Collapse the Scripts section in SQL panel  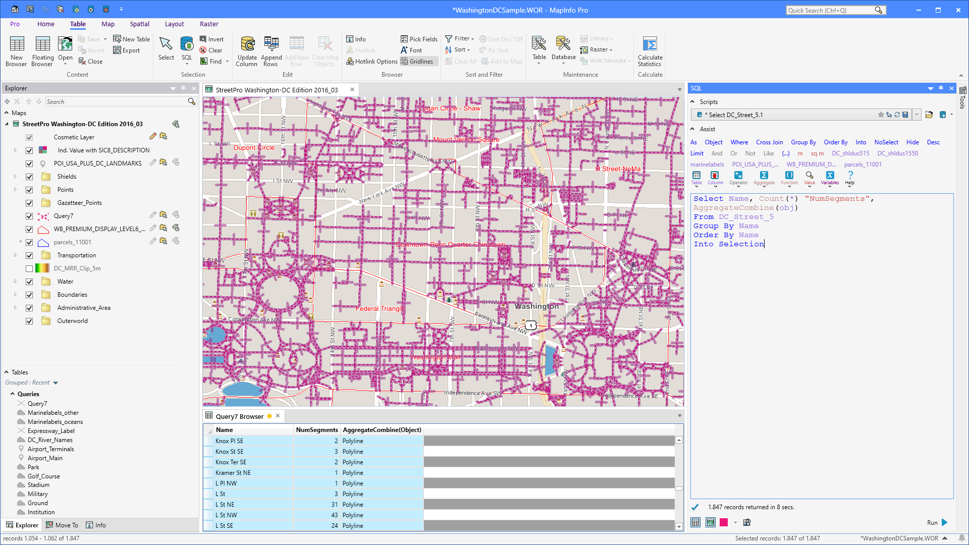[x=693, y=101]
